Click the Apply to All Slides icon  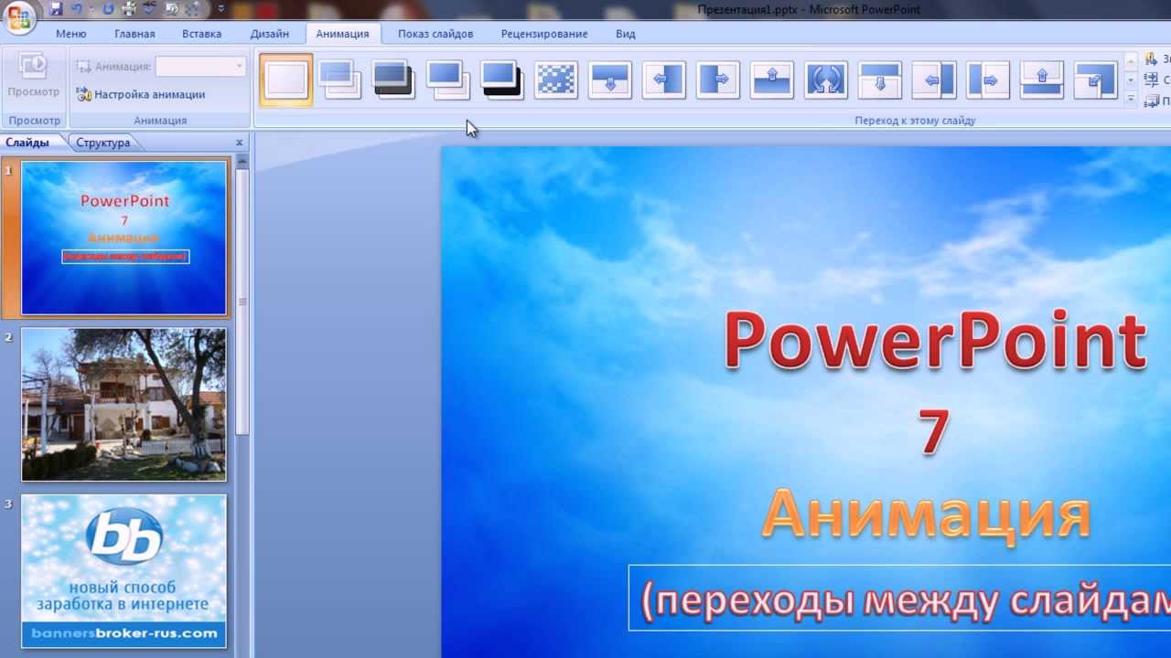coord(1152,101)
